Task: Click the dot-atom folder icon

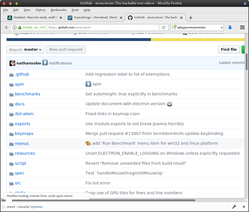Action: click(x=11, y=114)
